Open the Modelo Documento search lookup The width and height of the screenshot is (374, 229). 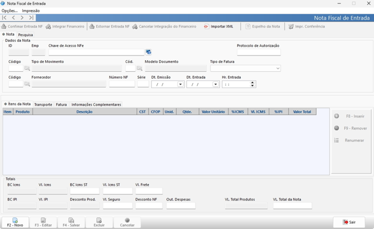pyautogui.click(x=140, y=68)
